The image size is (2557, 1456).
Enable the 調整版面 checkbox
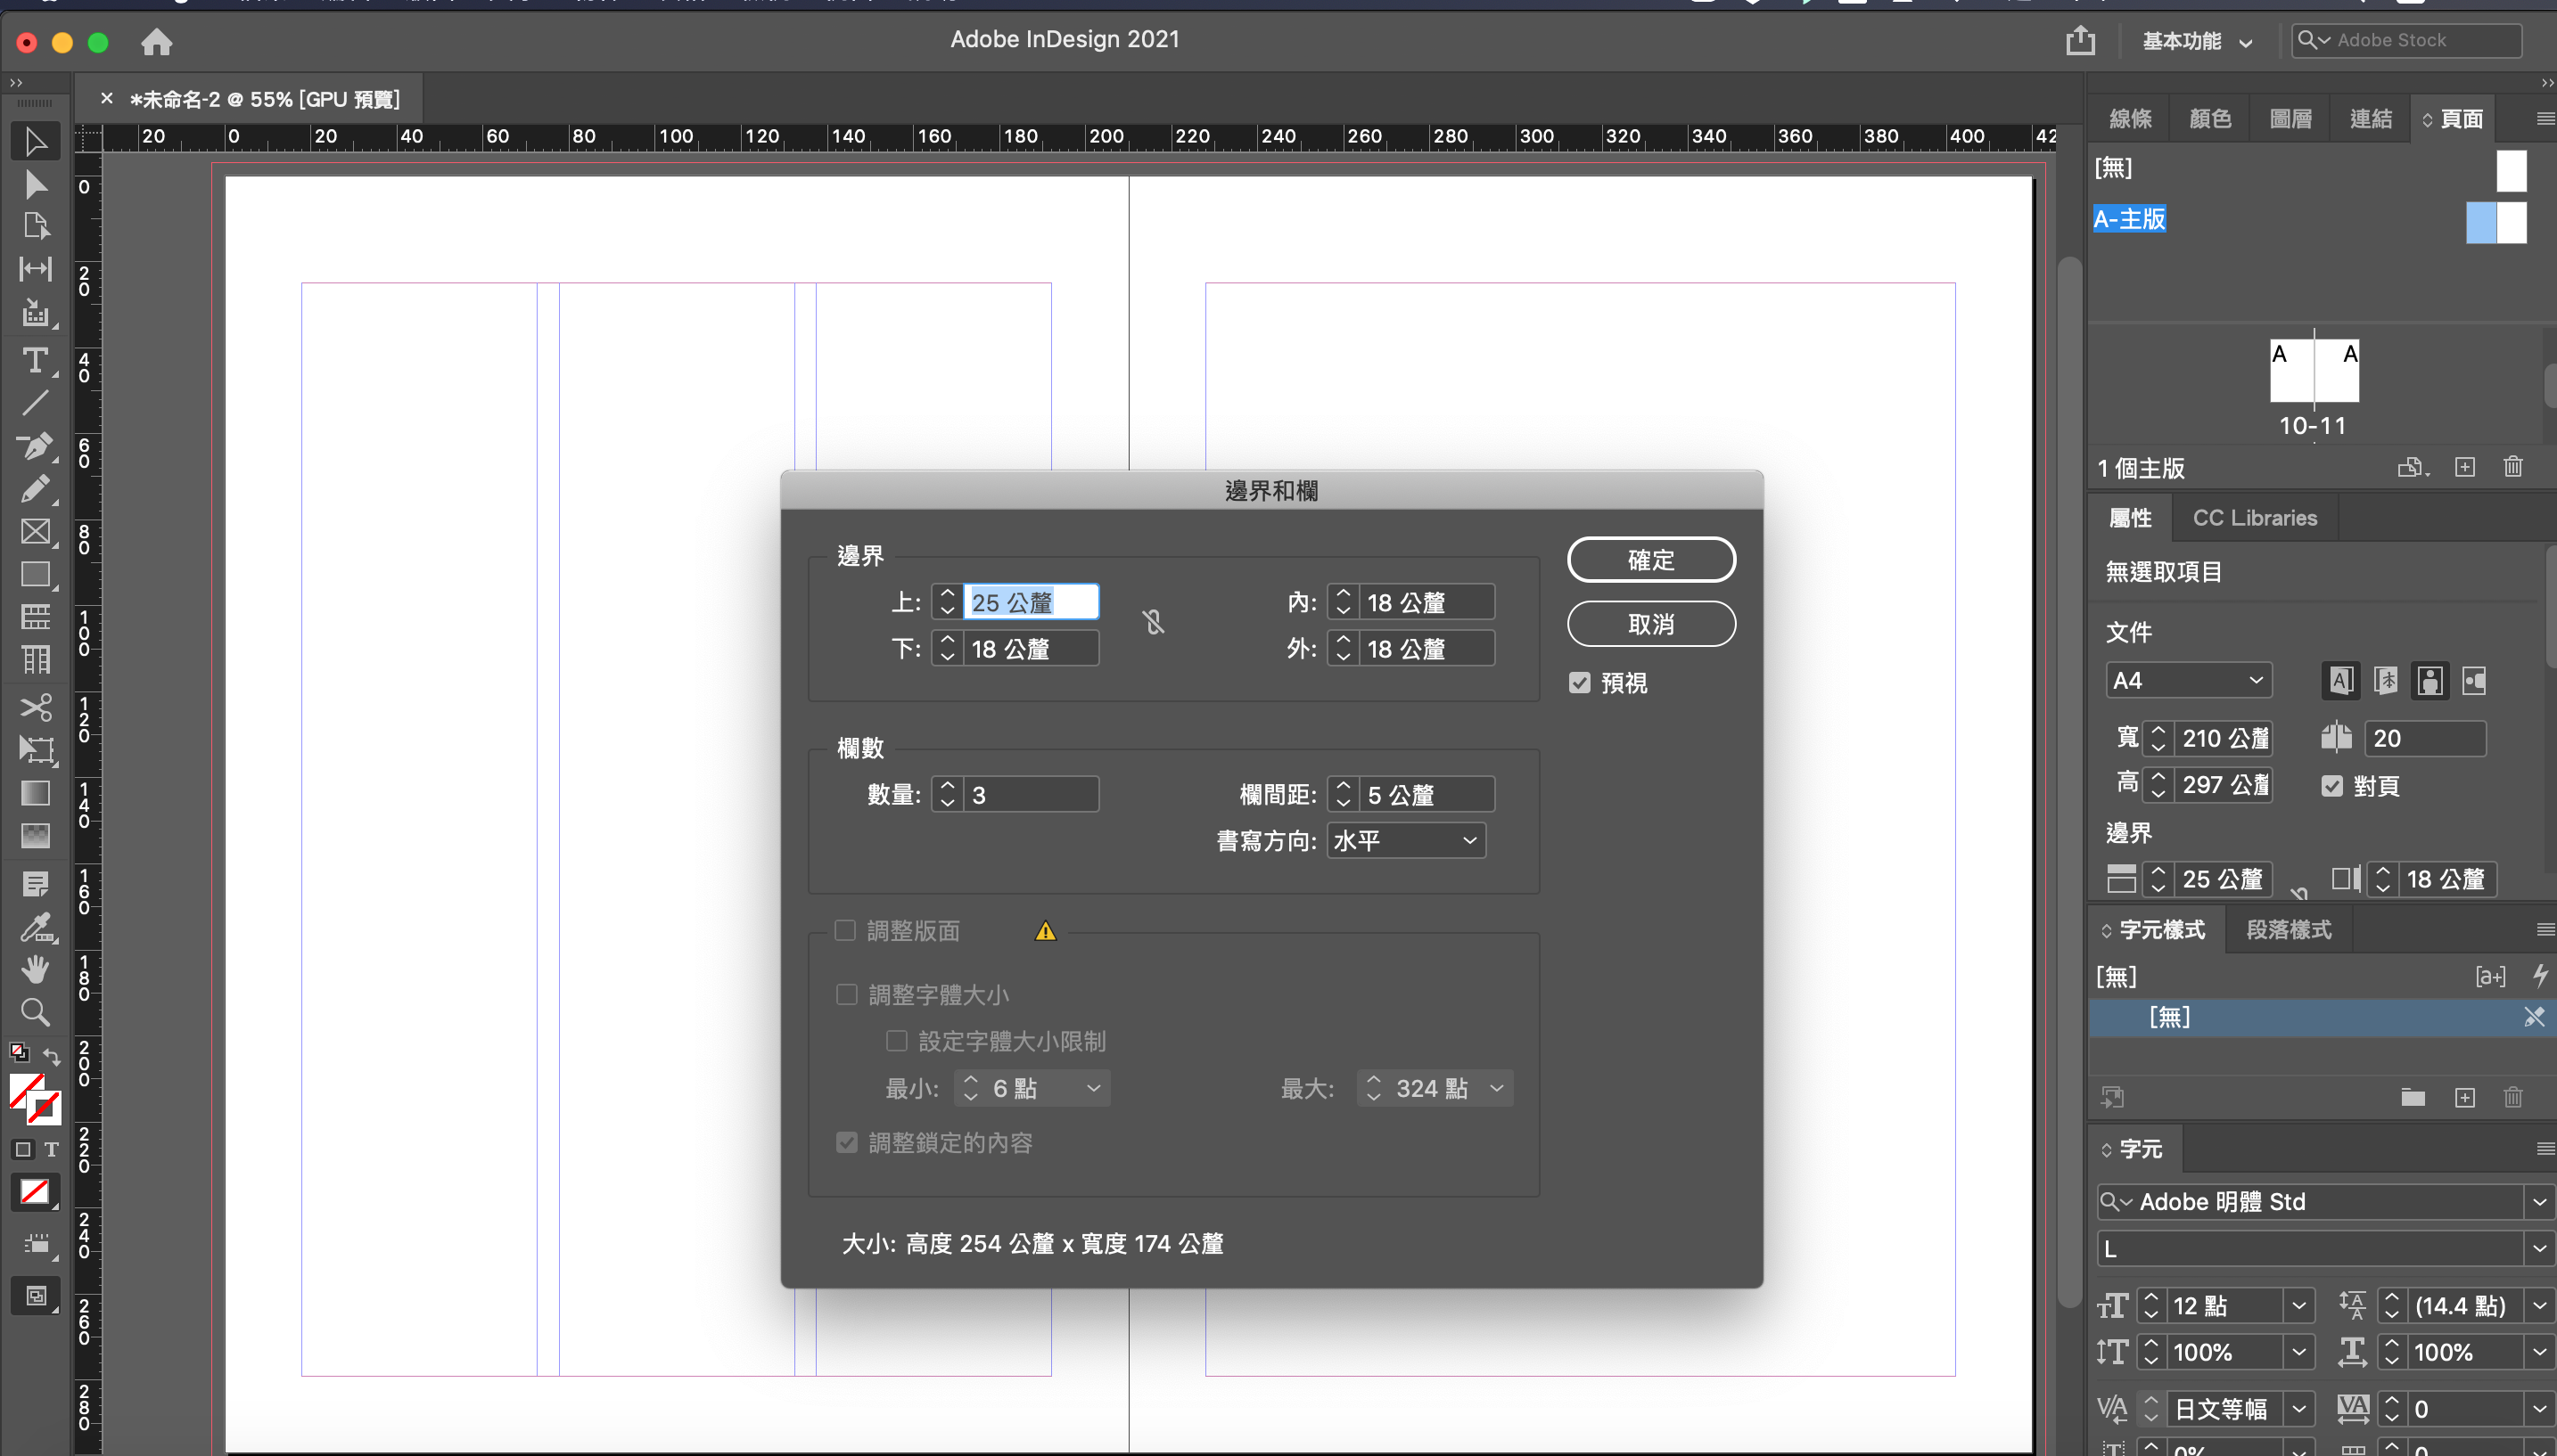coord(845,931)
